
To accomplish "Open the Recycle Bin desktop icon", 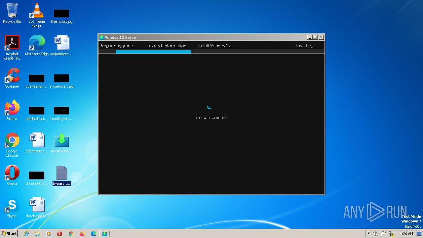I will point(12,13).
